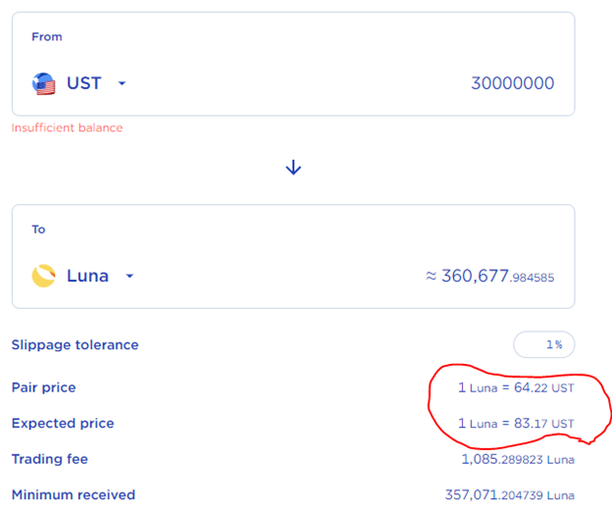Click the Trading fee label
The image size is (612, 512).
click(x=50, y=459)
